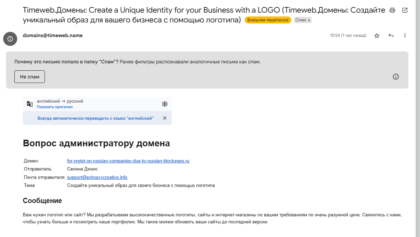The height and width of the screenshot is (237, 420).
Task: Open the for-regist-on-russian-companies domain link
Action: tap(128, 161)
